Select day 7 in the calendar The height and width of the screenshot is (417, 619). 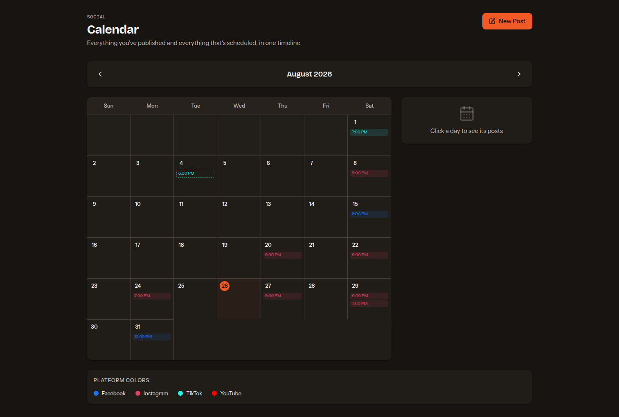(326, 176)
